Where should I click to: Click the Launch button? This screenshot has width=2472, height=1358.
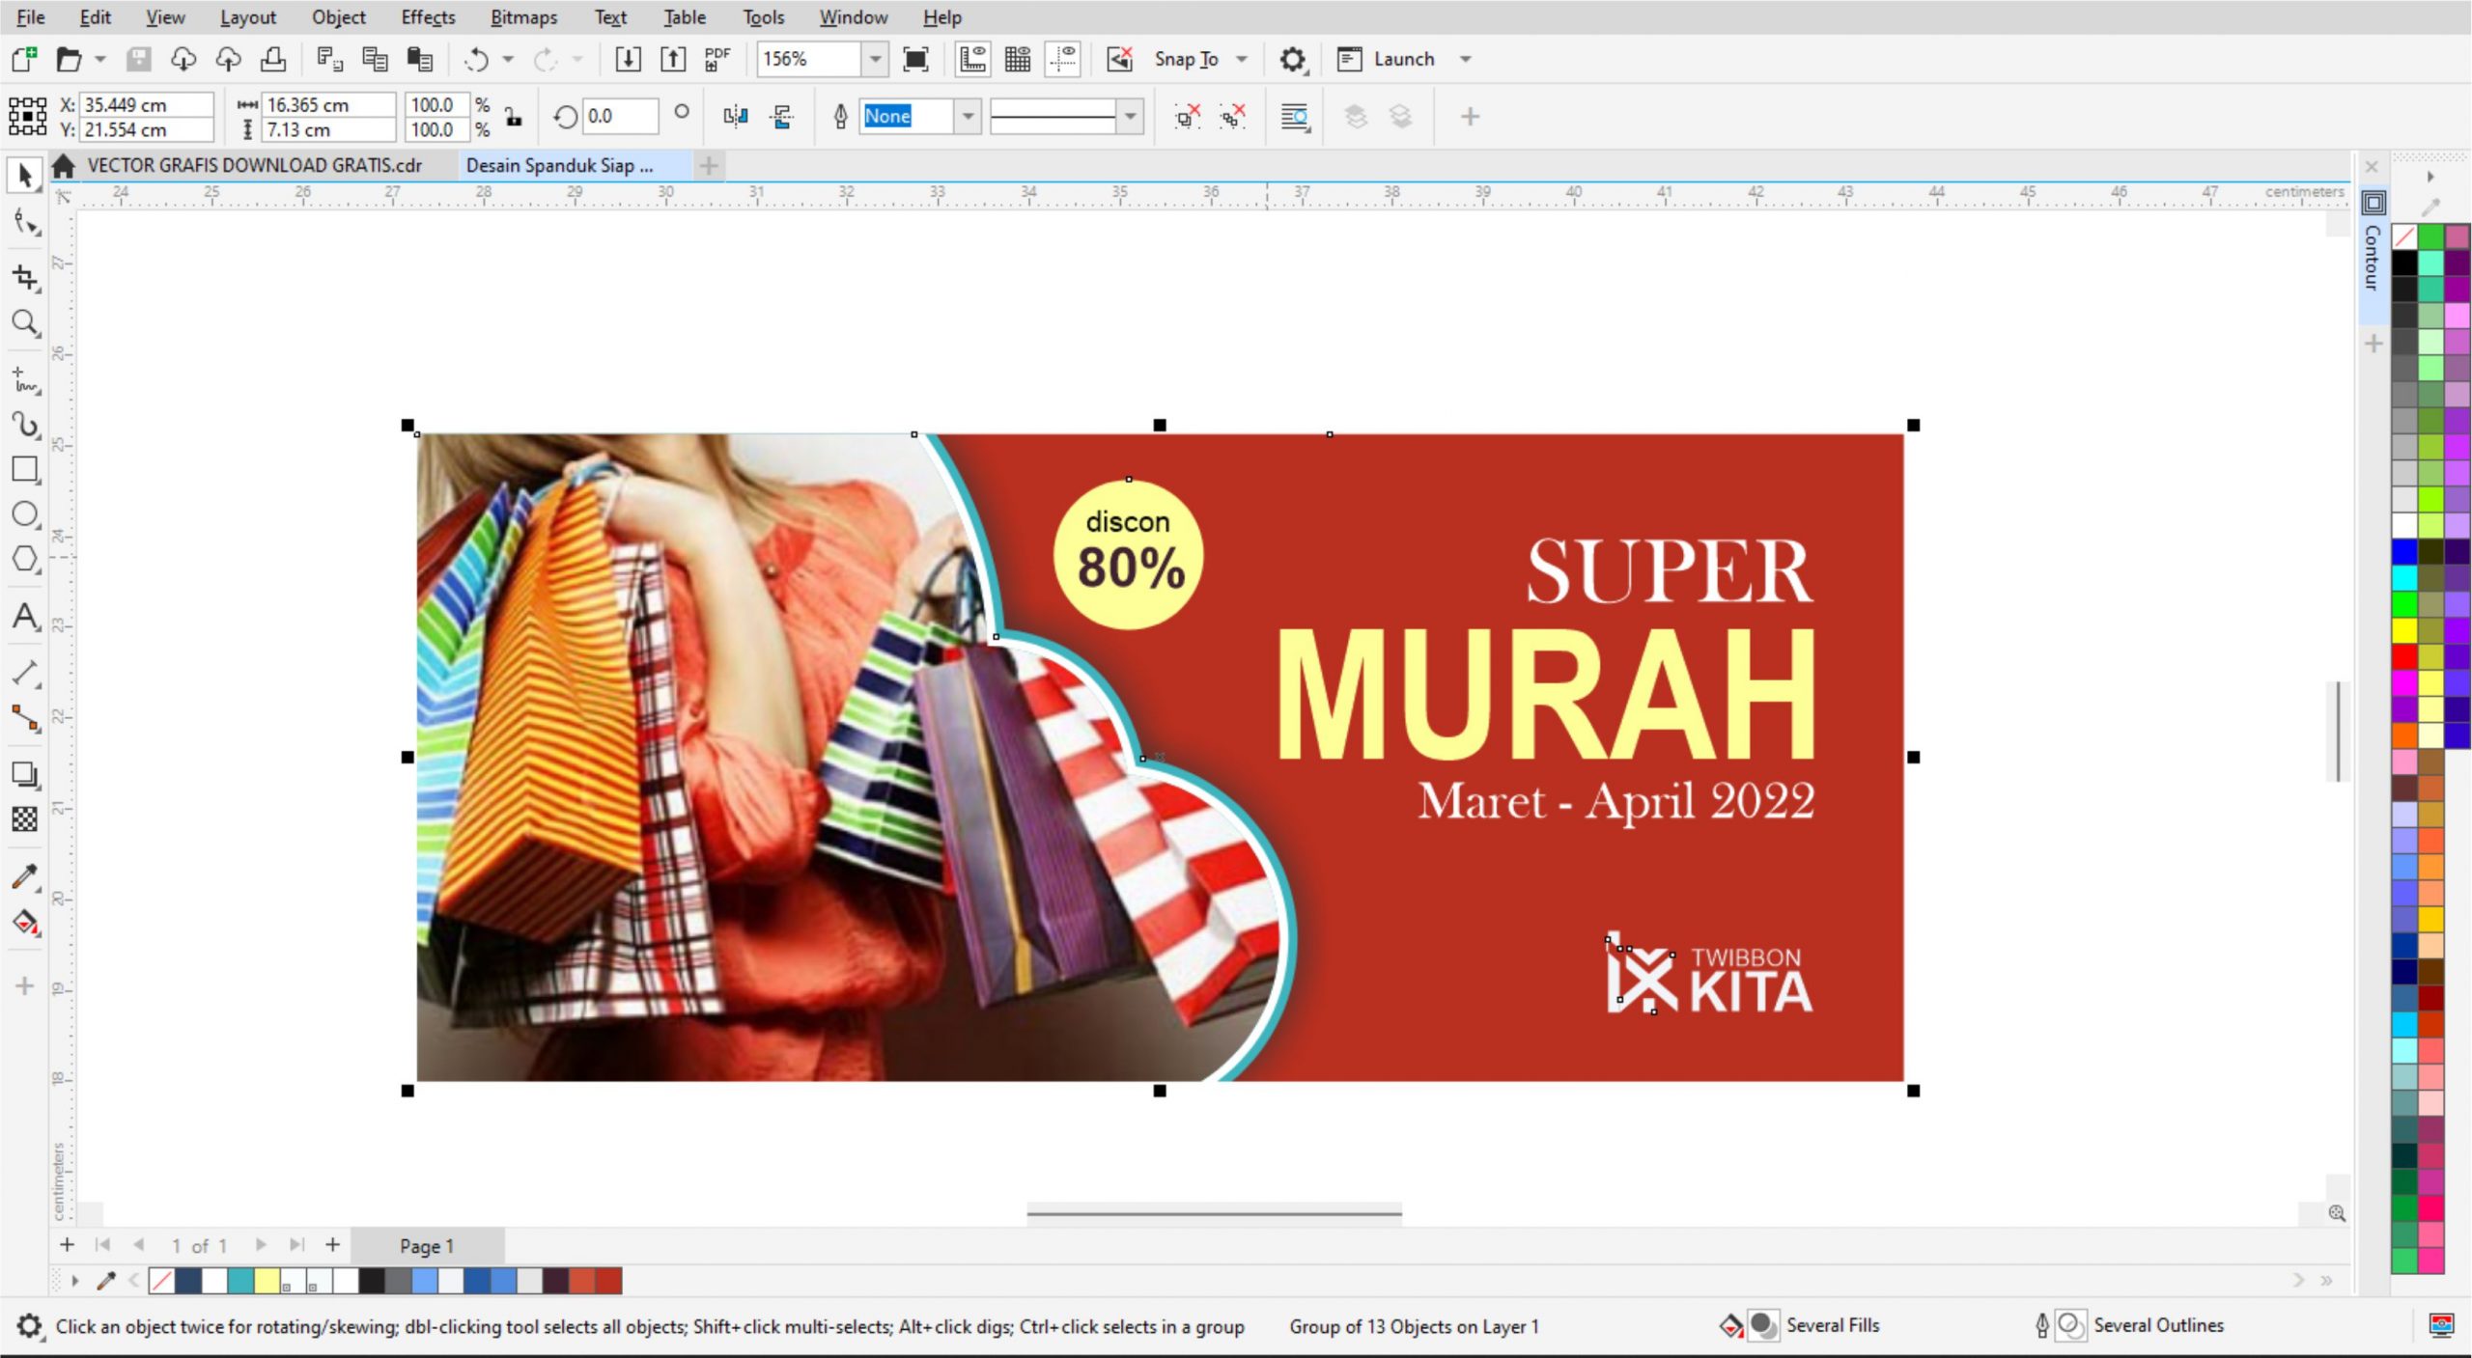[1386, 59]
